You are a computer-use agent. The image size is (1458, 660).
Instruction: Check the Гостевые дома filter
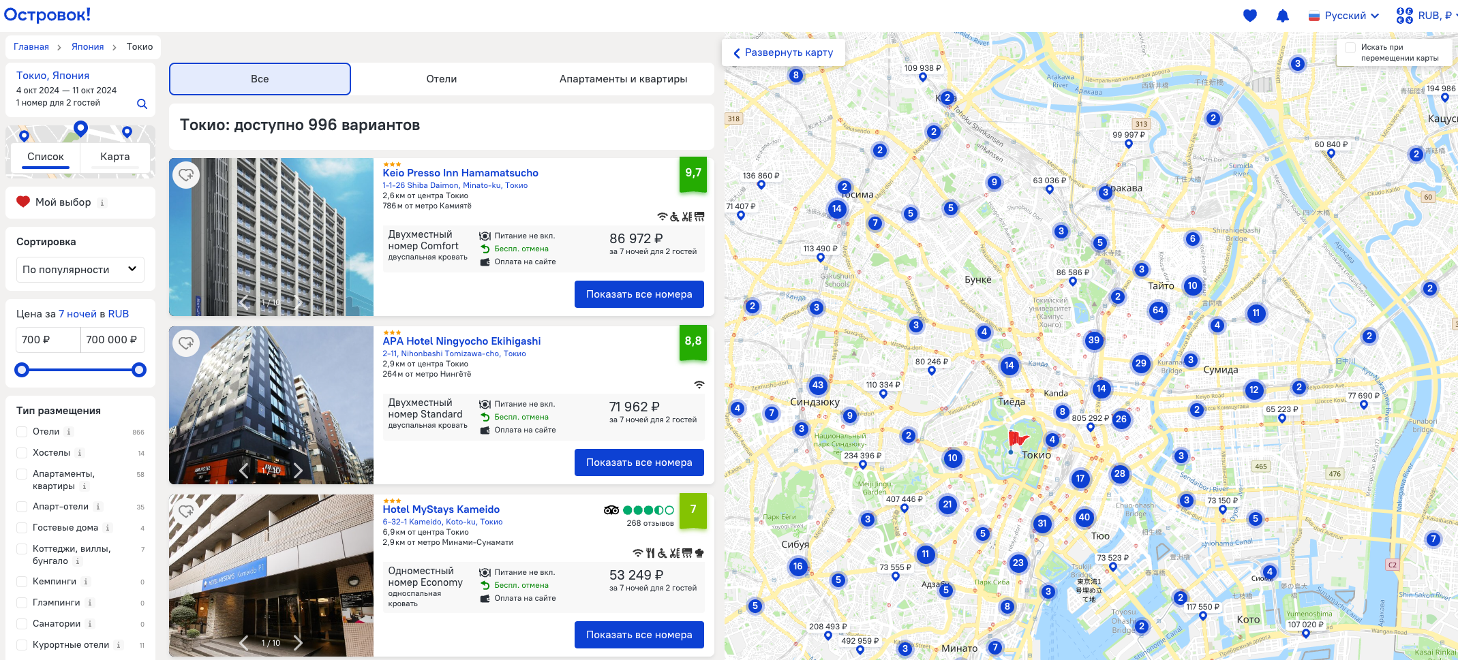click(x=22, y=528)
